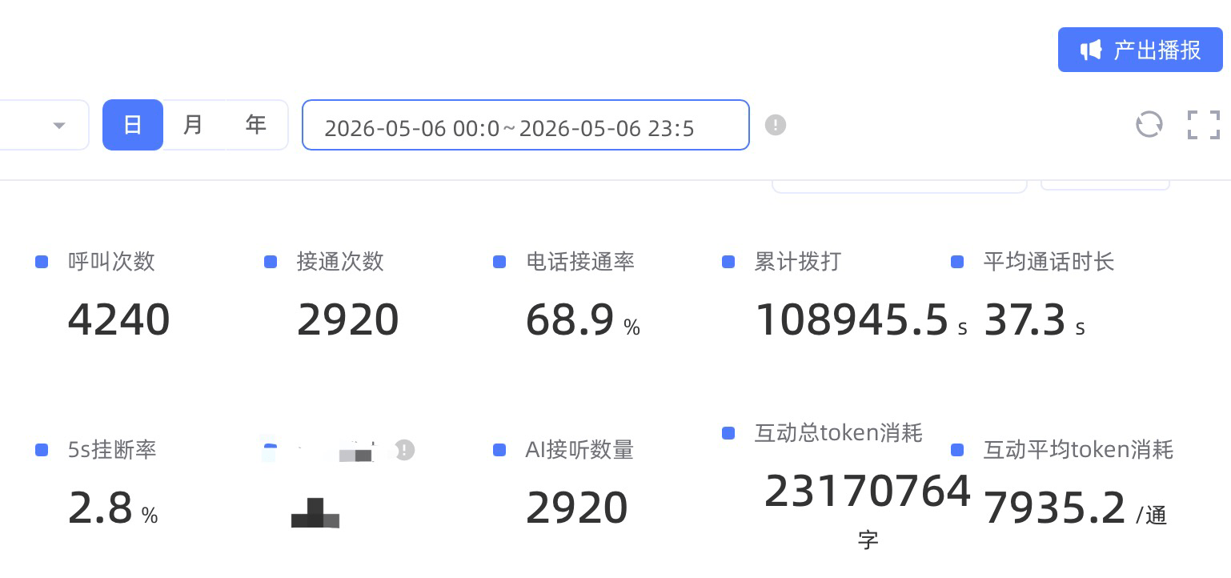Screen dimensions: 1231x578
Task: Switch to the 年 year view
Action: (x=255, y=125)
